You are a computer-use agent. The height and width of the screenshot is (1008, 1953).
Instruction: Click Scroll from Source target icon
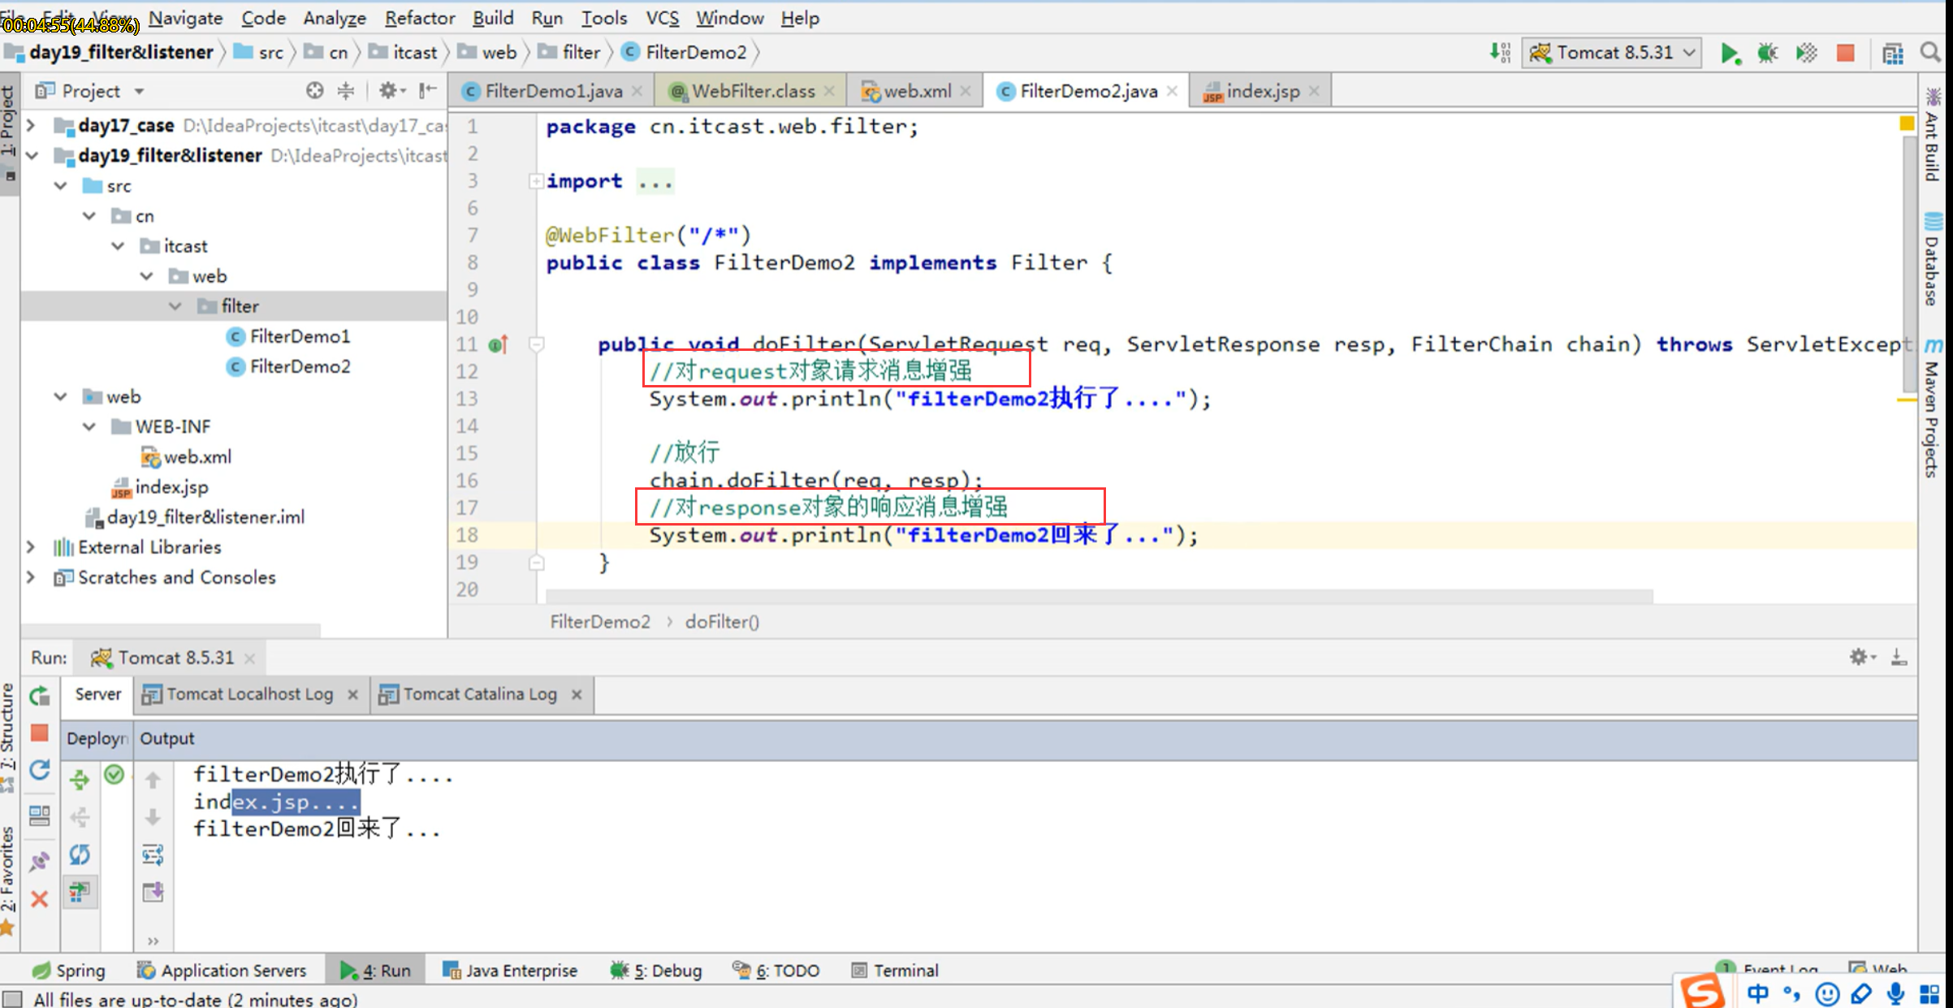pyautogui.click(x=315, y=91)
